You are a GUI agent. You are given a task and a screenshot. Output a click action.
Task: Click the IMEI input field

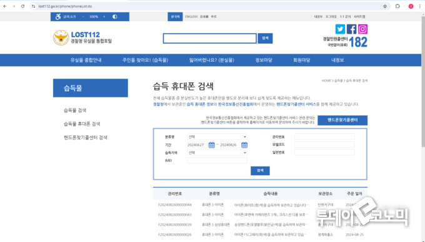[217, 161]
